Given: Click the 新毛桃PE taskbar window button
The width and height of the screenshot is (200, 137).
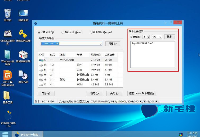Looking at the screenshot, I should (28, 134).
